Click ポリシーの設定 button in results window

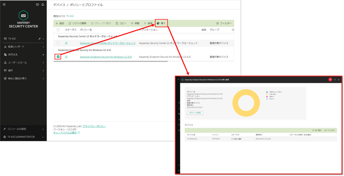[195, 113]
